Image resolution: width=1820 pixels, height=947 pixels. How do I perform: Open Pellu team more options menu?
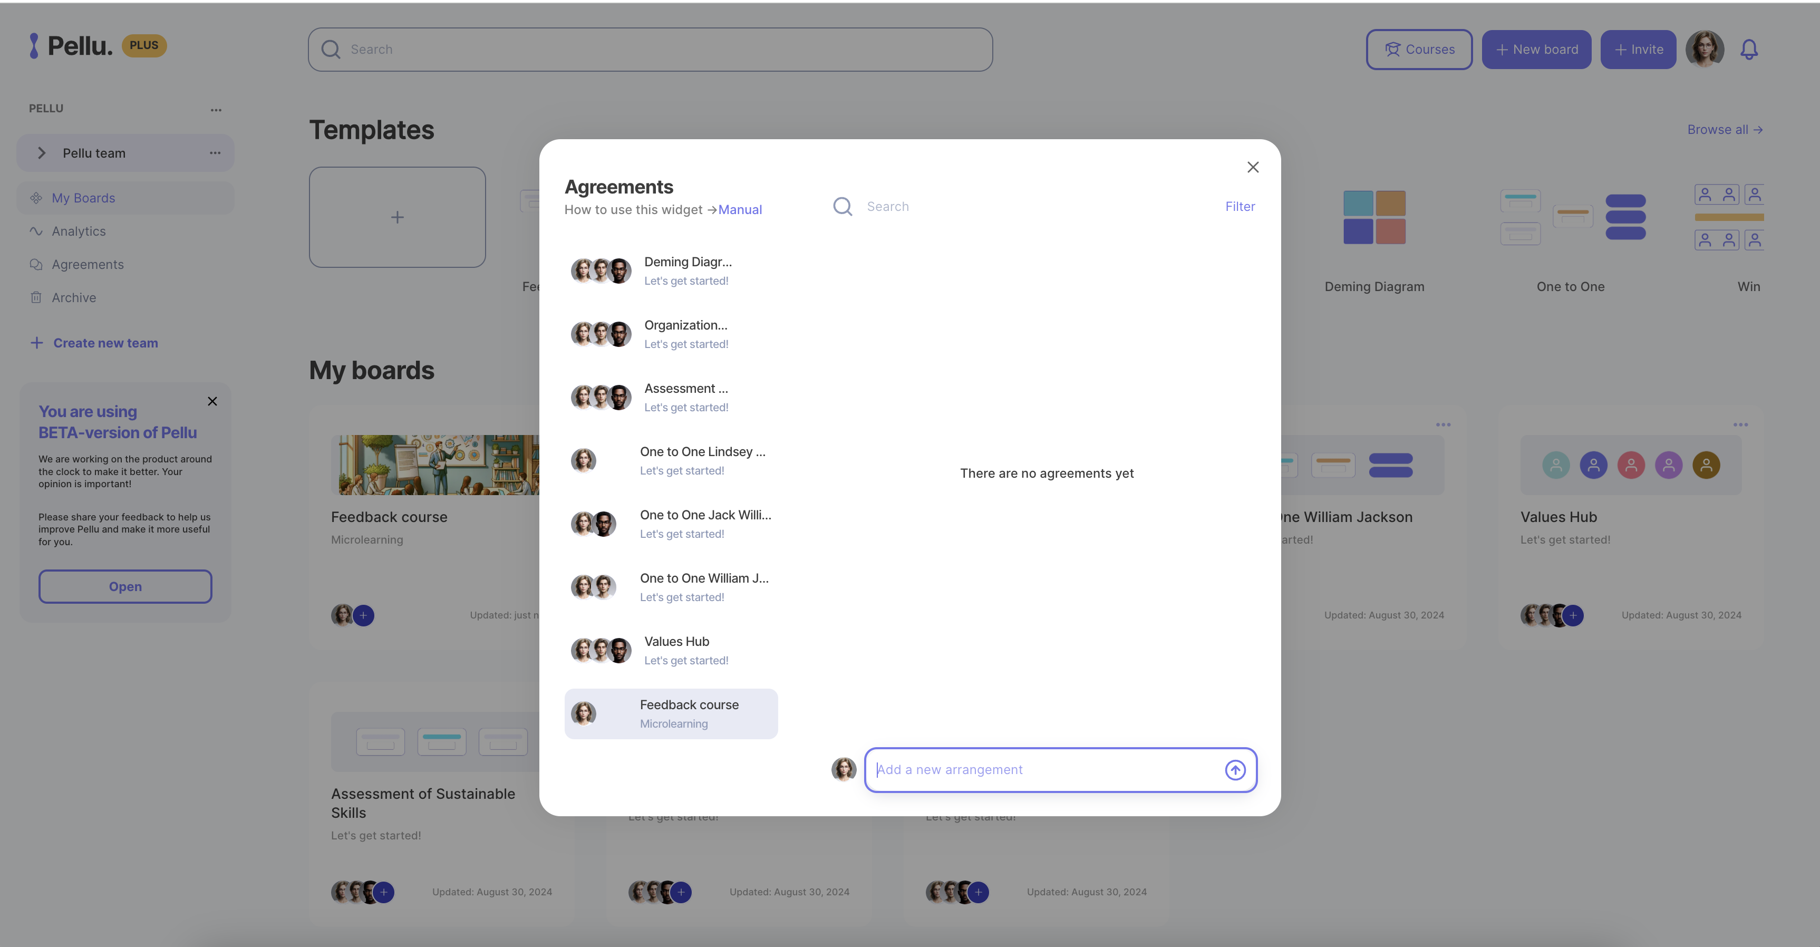pyautogui.click(x=215, y=153)
